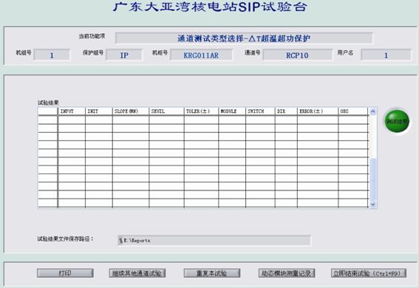Screen dimensions: 419x288
Task: Click the table vertical scrollbar thumb
Action: pyautogui.click(x=372, y=179)
